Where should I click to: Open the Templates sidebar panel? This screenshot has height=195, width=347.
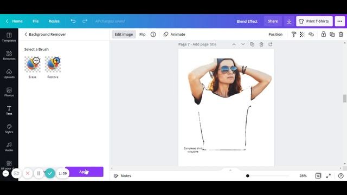pos(9,37)
